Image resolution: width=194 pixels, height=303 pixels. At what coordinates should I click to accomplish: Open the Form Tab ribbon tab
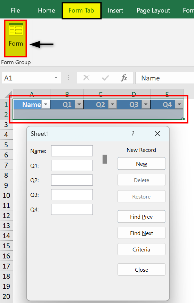(x=81, y=10)
